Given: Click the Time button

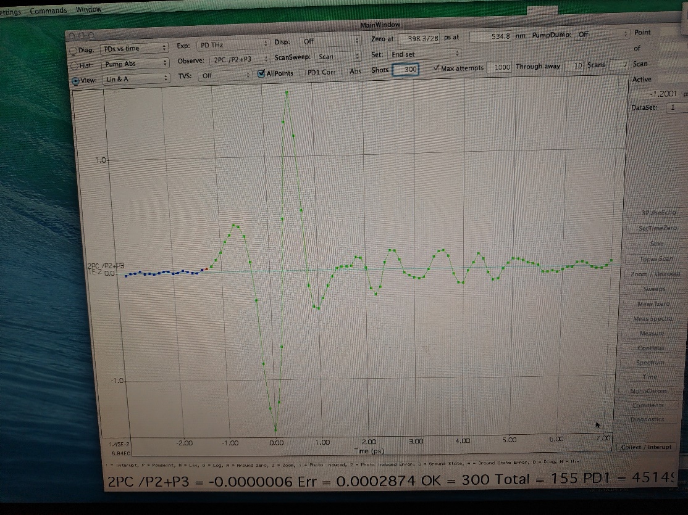Looking at the screenshot, I should 649,376.
